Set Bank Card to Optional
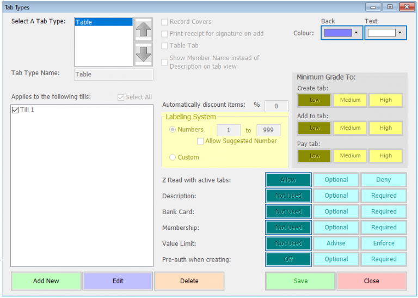 (x=336, y=211)
